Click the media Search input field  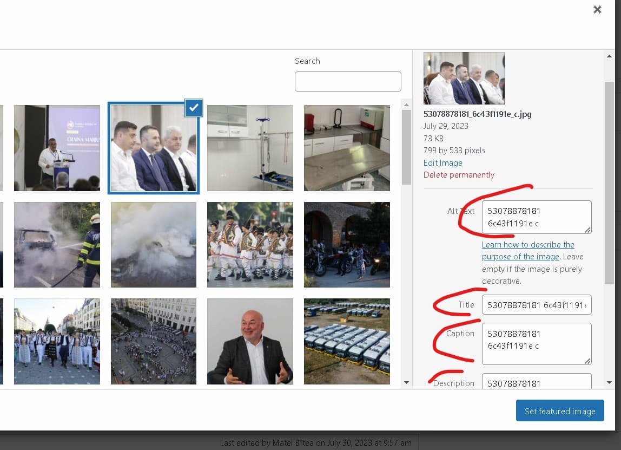click(x=348, y=82)
